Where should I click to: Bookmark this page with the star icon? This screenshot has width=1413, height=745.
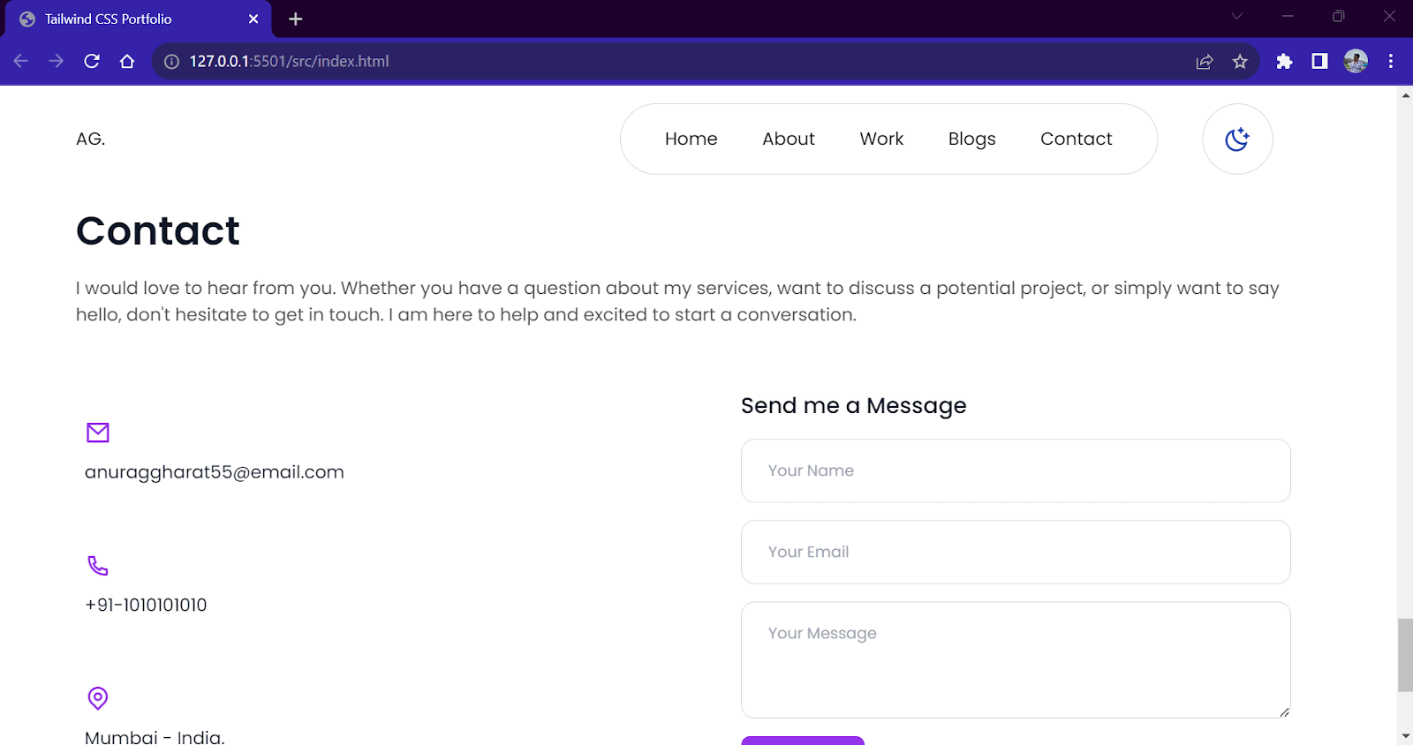click(x=1240, y=61)
